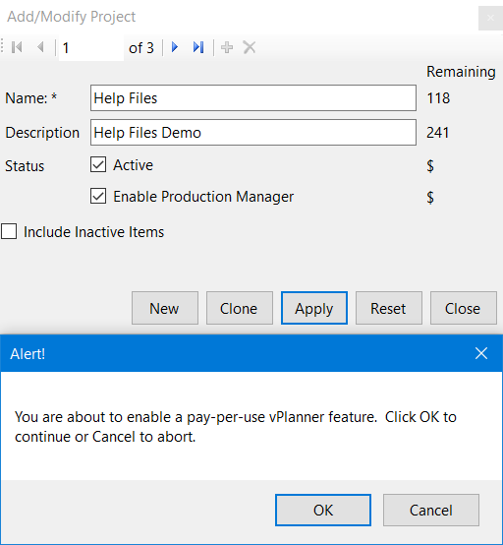
Task: Uncheck the Active status checkbox
Action: [98, 164]
